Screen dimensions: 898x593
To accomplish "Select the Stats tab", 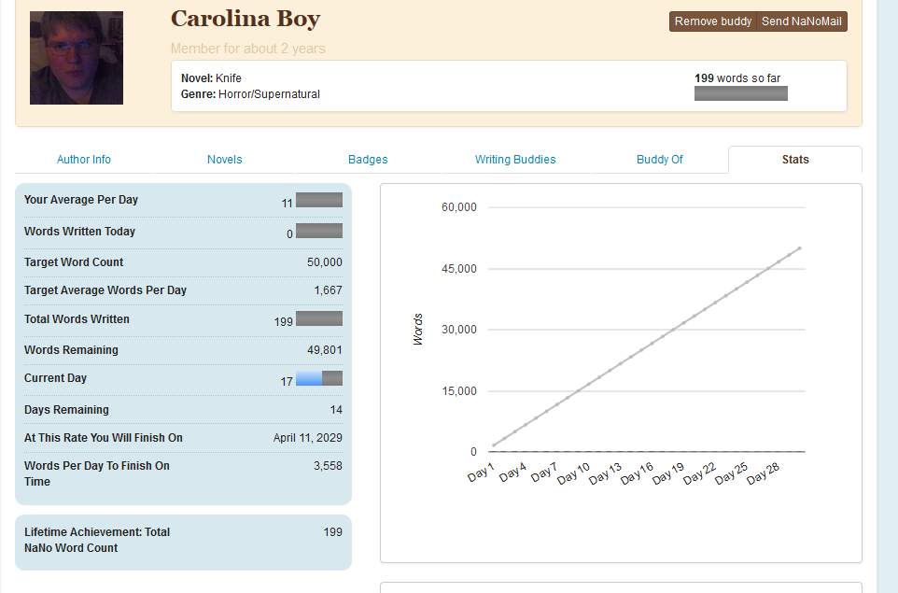I will (x=795, y=160).
